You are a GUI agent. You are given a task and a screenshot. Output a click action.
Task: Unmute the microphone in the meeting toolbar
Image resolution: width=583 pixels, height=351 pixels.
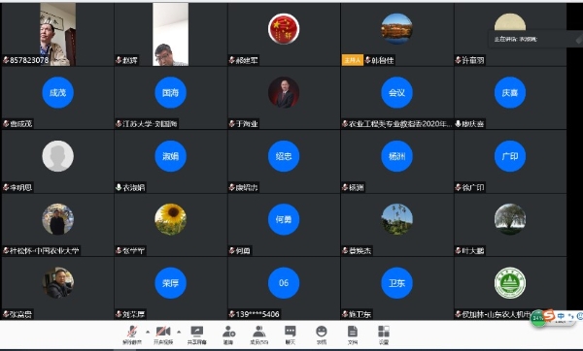(132, 335)
